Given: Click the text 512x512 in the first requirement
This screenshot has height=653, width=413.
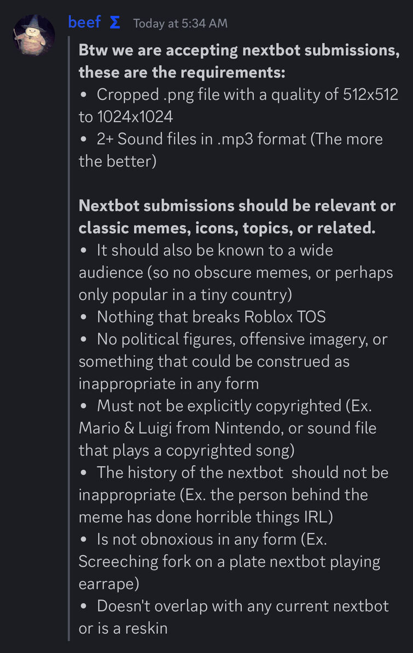Looking at the screenshot, I should (370, 95).
